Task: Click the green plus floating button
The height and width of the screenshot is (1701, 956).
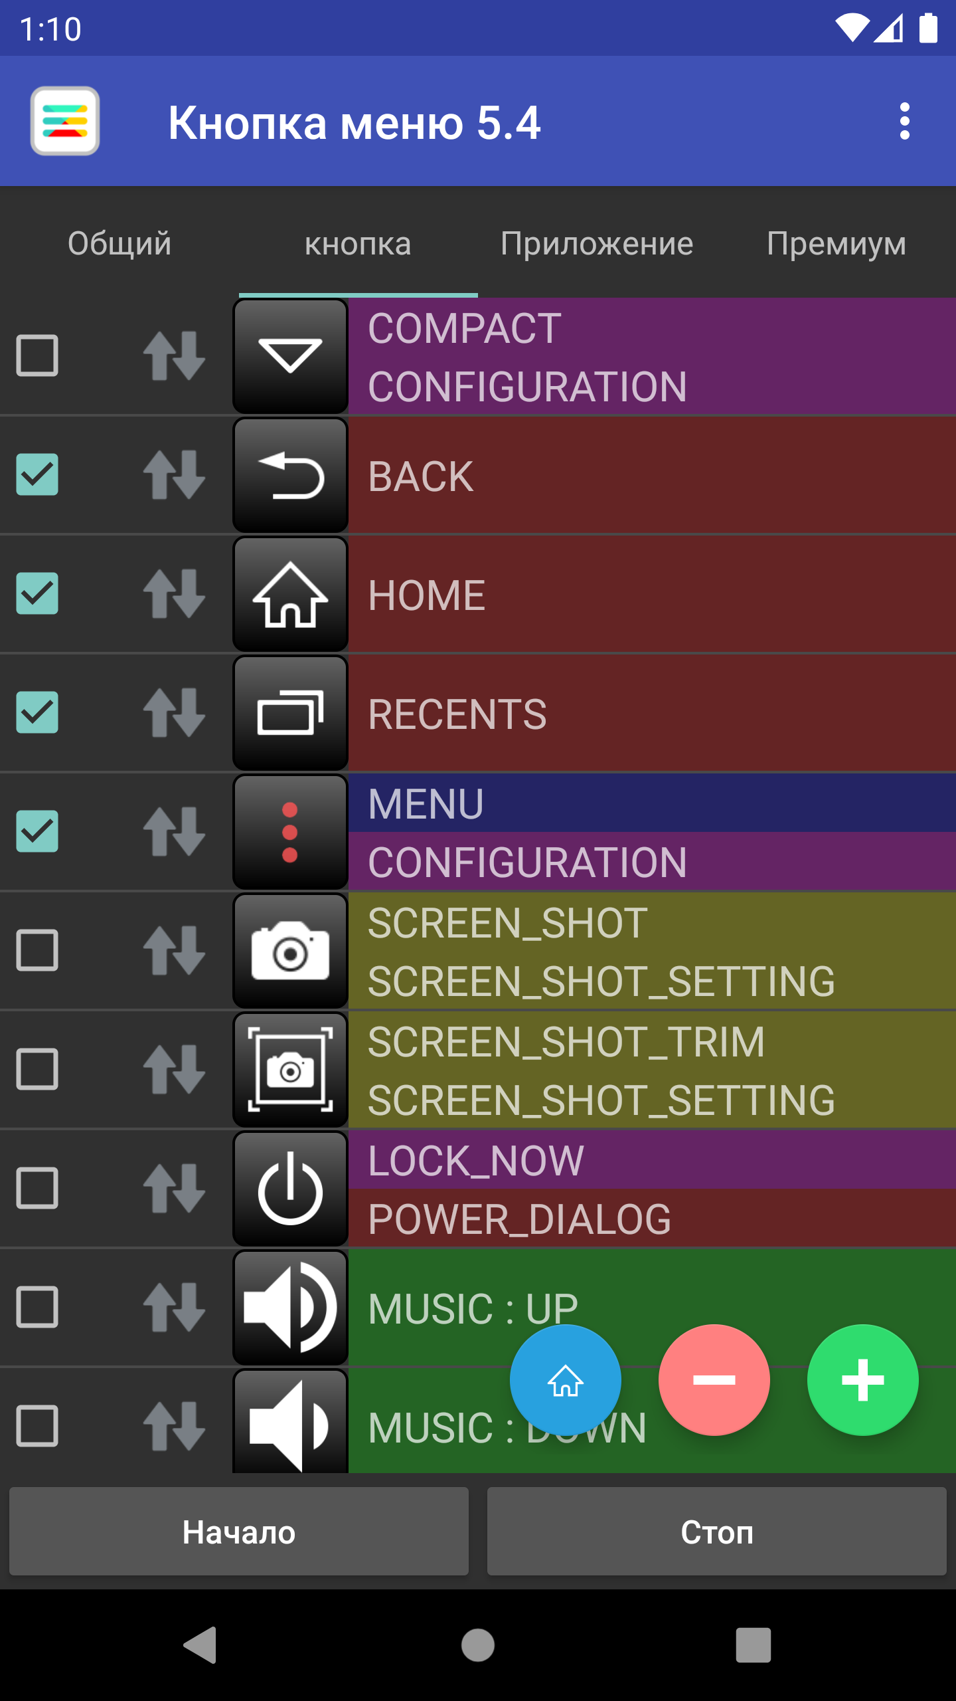Action: 862,1380
